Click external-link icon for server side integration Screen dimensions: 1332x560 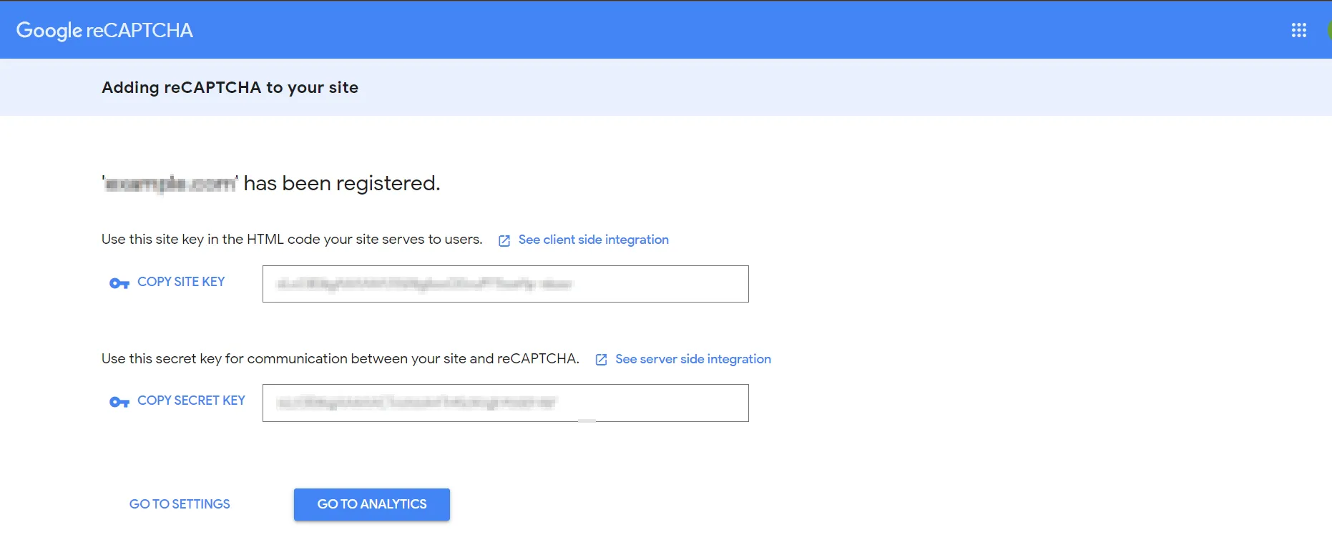coord(601,360)
